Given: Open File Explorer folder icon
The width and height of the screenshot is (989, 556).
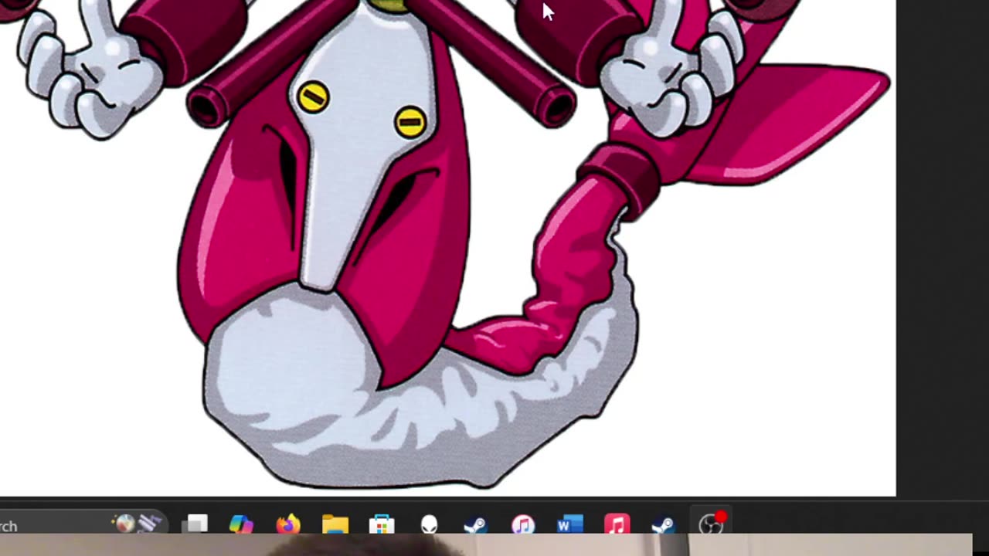Looking at the screenshot, I should coord(335,525).
